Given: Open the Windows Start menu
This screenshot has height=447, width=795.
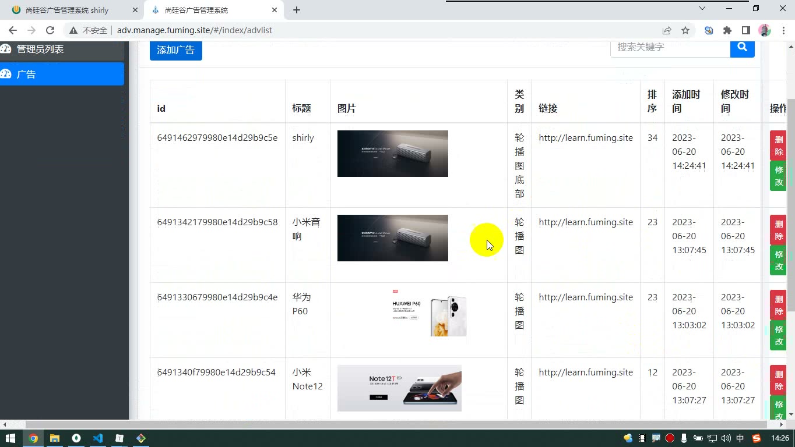Looking at the screenshot, I should 11,438.
